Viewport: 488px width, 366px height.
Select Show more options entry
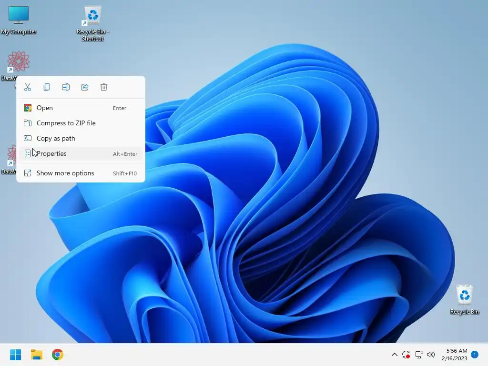[x=81, y=173]
